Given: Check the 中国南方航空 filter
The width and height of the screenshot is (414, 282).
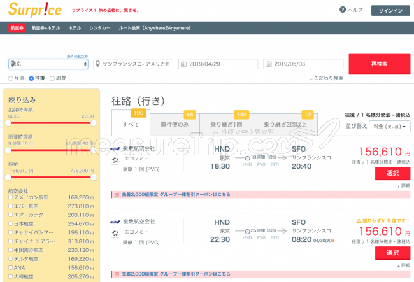Looking at the screenshot, I should (x=11, y=250).
